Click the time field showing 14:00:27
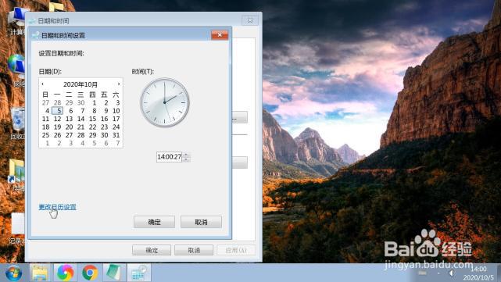 (x=169, y=157)
